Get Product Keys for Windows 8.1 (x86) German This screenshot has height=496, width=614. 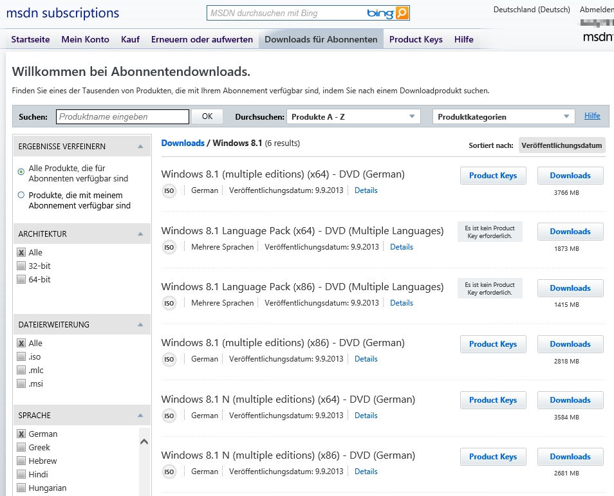click(x=493, y=344)
